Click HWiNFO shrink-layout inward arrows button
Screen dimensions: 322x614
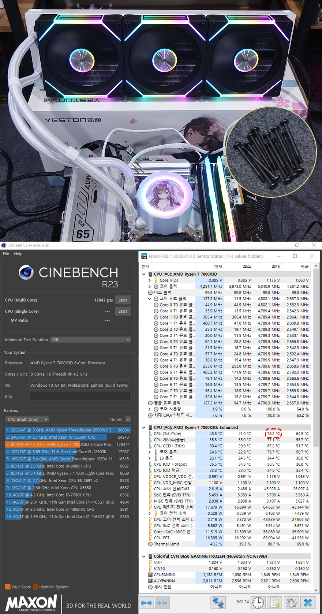coord(162,603)
